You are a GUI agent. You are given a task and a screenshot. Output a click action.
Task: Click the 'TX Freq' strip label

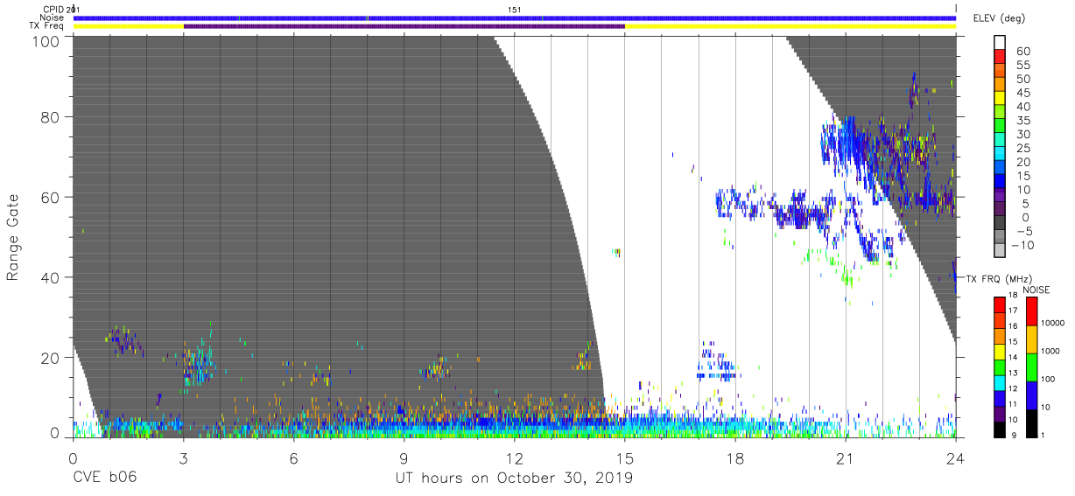coord(48,25)
